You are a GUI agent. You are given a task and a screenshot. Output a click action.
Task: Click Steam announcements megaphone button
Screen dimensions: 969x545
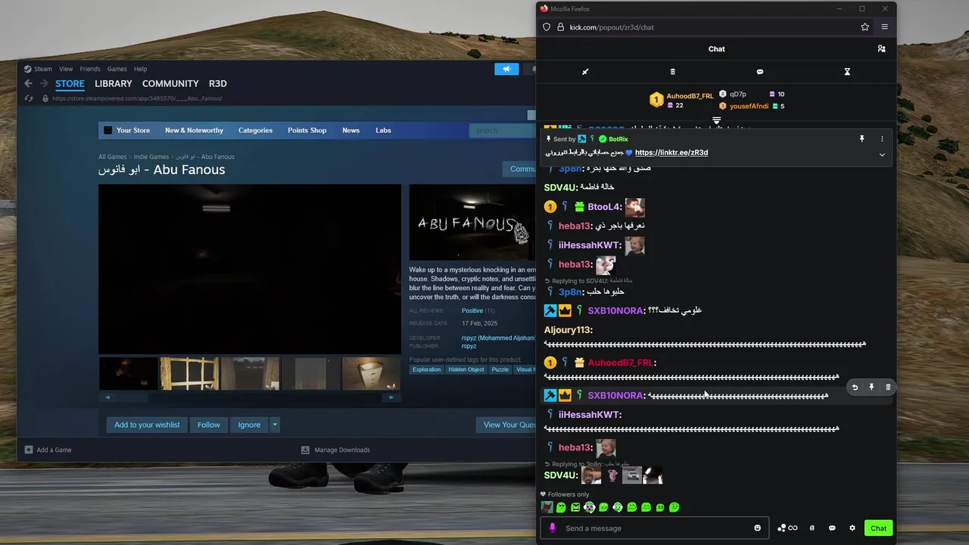point(506,69)
